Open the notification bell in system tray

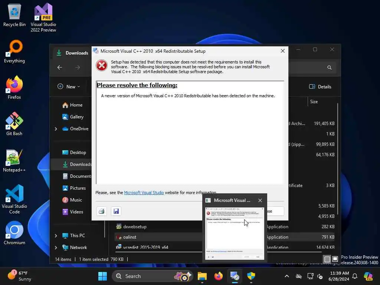point(355,276)
